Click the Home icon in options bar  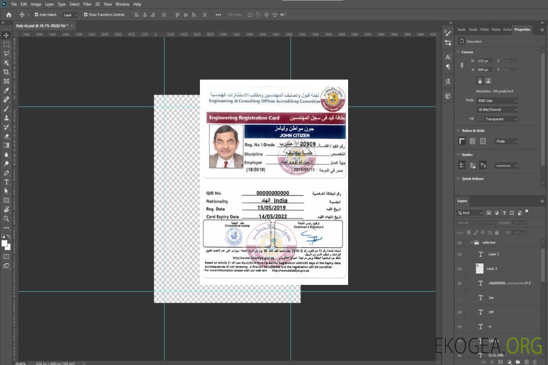pyautogui.click(x=9, y=15)
